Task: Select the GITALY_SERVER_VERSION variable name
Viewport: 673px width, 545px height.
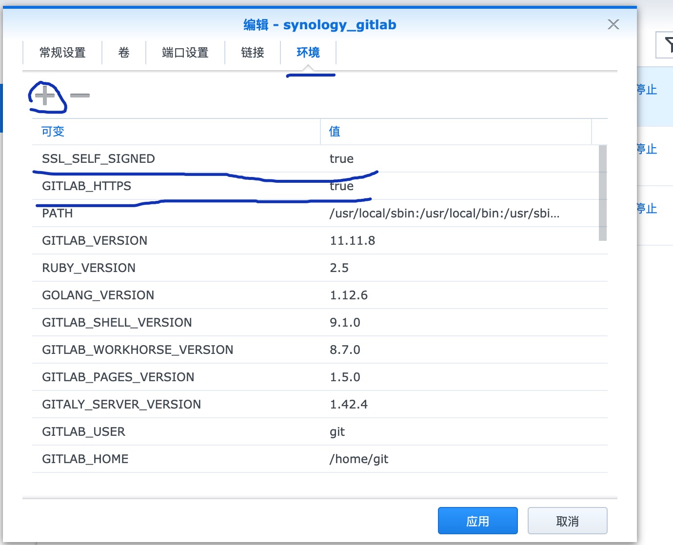Action: click(x=121, y=405)
